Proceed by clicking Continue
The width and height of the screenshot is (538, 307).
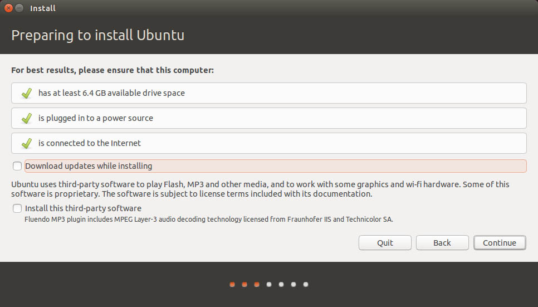tap(500, 243)
